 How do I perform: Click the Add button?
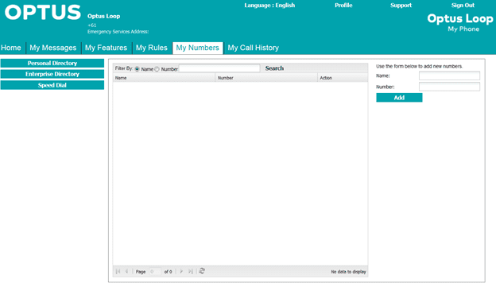point(399,98)
